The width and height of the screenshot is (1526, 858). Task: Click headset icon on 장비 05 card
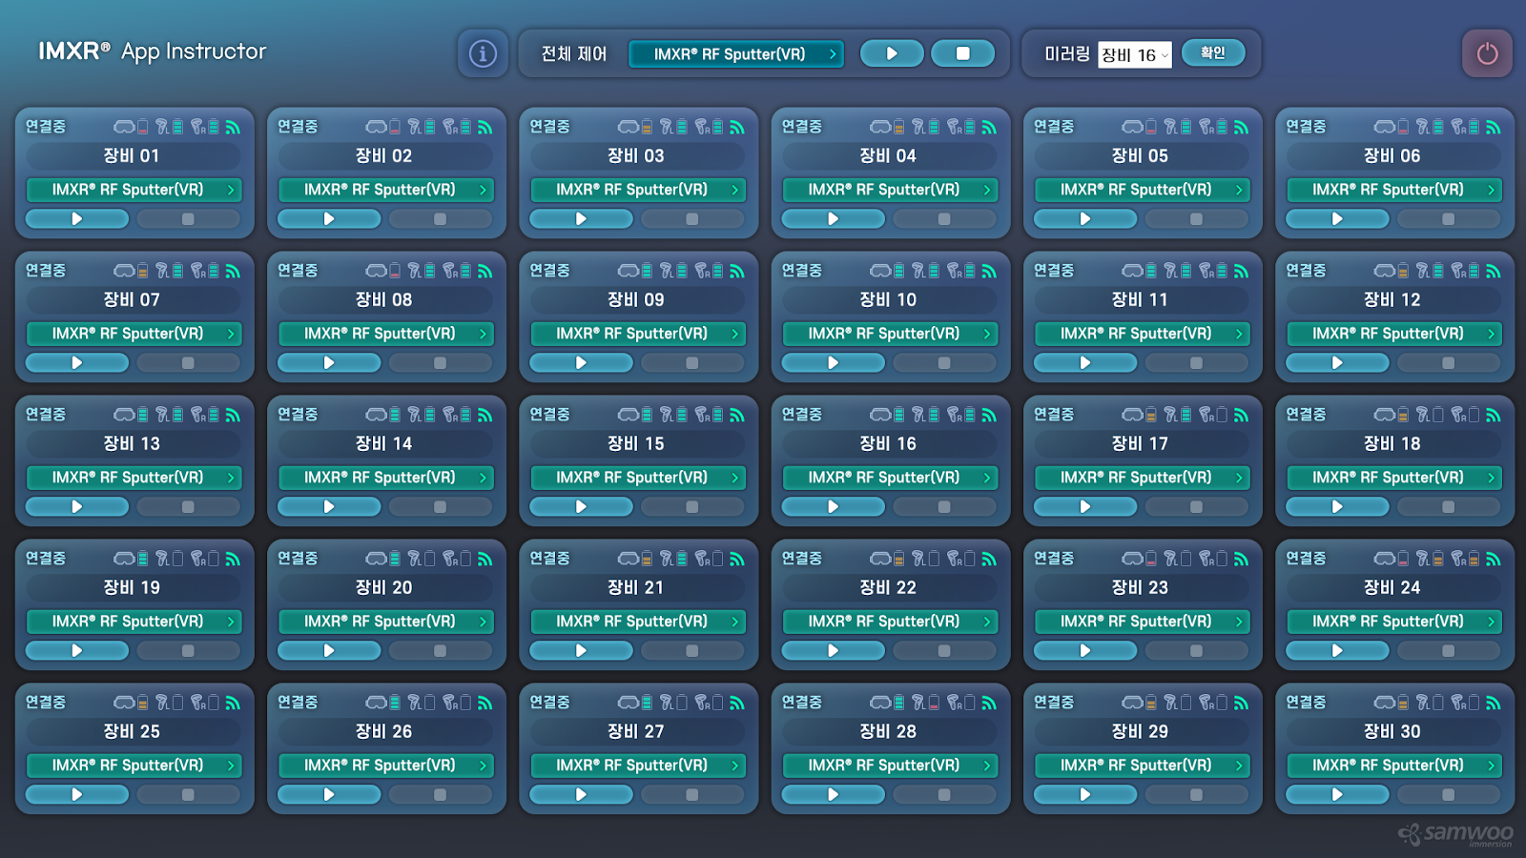point(1132,127)
